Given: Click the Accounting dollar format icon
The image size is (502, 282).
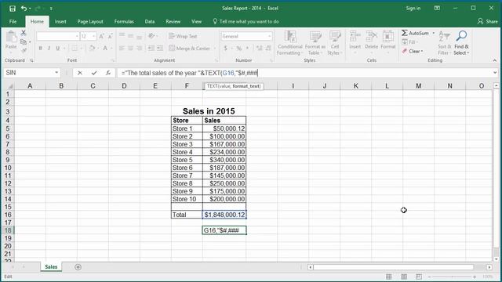Looking at the screenshot, I should click(226, 49).
